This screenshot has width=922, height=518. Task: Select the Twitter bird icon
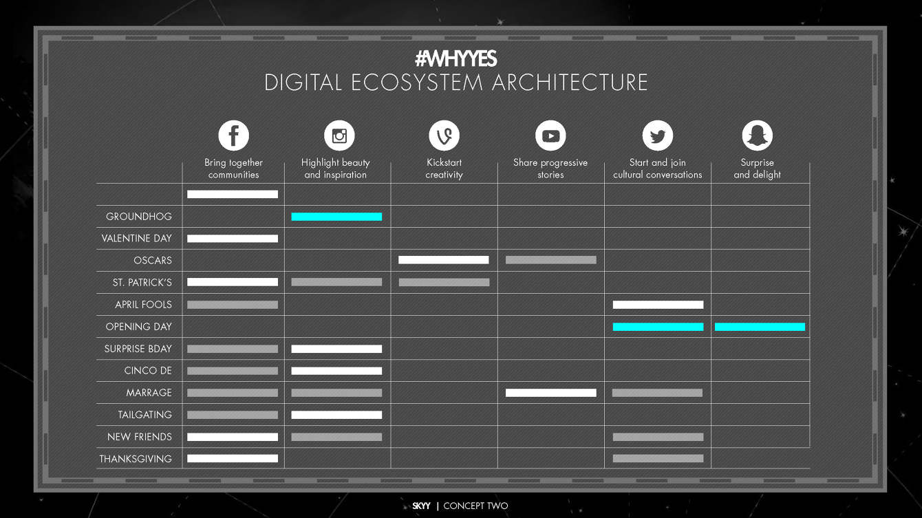[x=657, y=136]
